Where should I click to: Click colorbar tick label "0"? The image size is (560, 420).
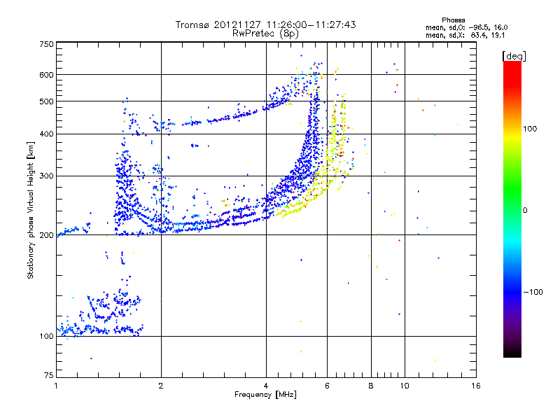click(525, 210)
